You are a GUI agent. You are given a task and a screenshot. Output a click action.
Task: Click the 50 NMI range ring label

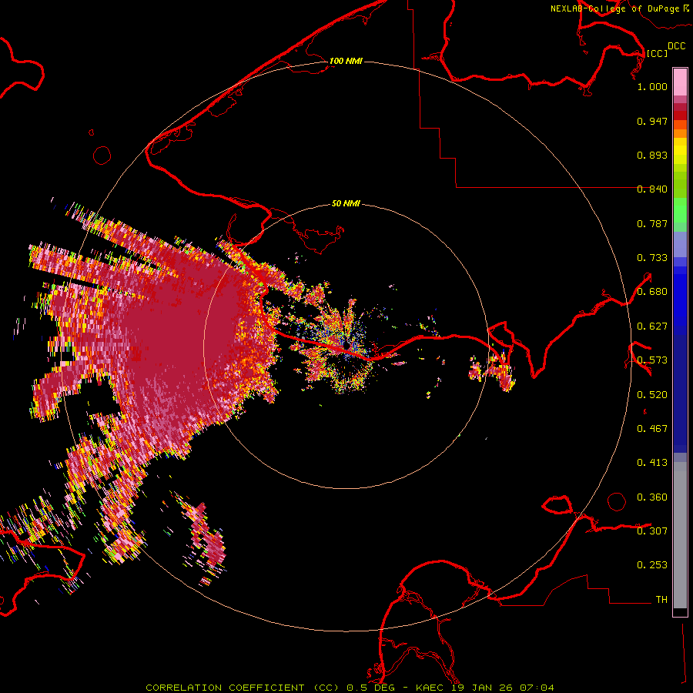point(346,204)
